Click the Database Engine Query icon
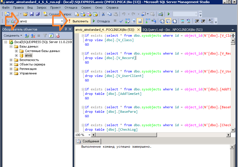This screenshot has width=238, height=167. (x=77, y=14)
